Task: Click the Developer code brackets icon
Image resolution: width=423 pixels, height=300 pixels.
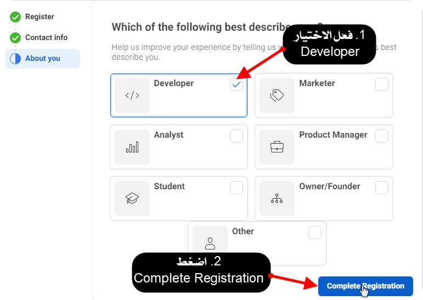Action: 132,95
